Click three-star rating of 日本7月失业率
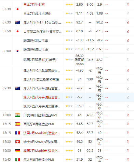Screen dimensions: 134x162 (x=69, y=5)
